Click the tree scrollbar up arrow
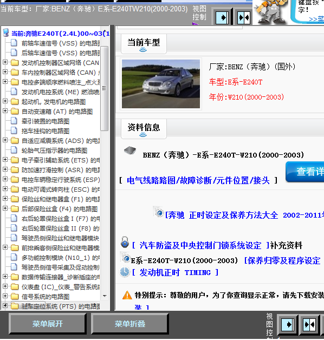Viewport: 324px width, 340px height. click(x=105, y=31)
